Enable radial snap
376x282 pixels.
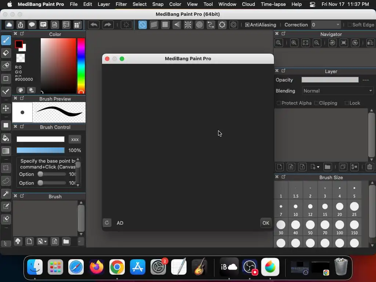[188, 25]
